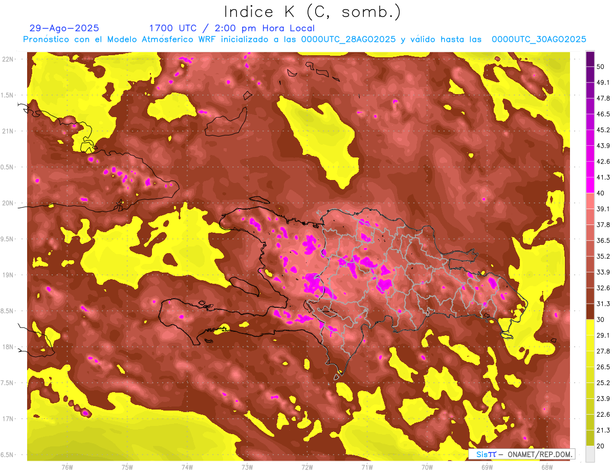Select the colorbar value '46.5'

(603, 114)
